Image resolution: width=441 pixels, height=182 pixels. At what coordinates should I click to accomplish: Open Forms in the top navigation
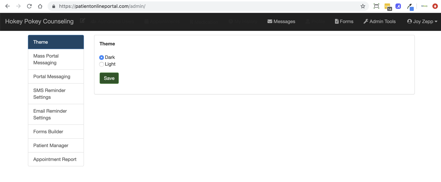click(x=344, y=21)
